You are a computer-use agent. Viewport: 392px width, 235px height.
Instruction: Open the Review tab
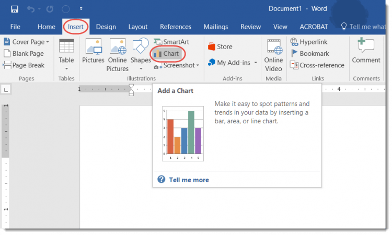[x=250, y=27]
